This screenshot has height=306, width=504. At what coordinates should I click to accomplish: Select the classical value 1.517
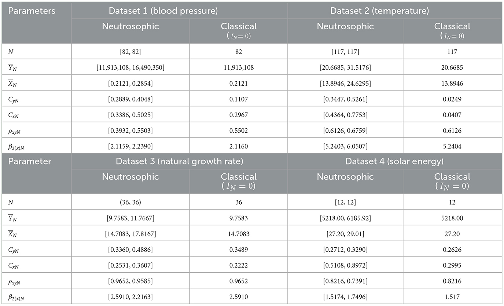tap(452, 296)
